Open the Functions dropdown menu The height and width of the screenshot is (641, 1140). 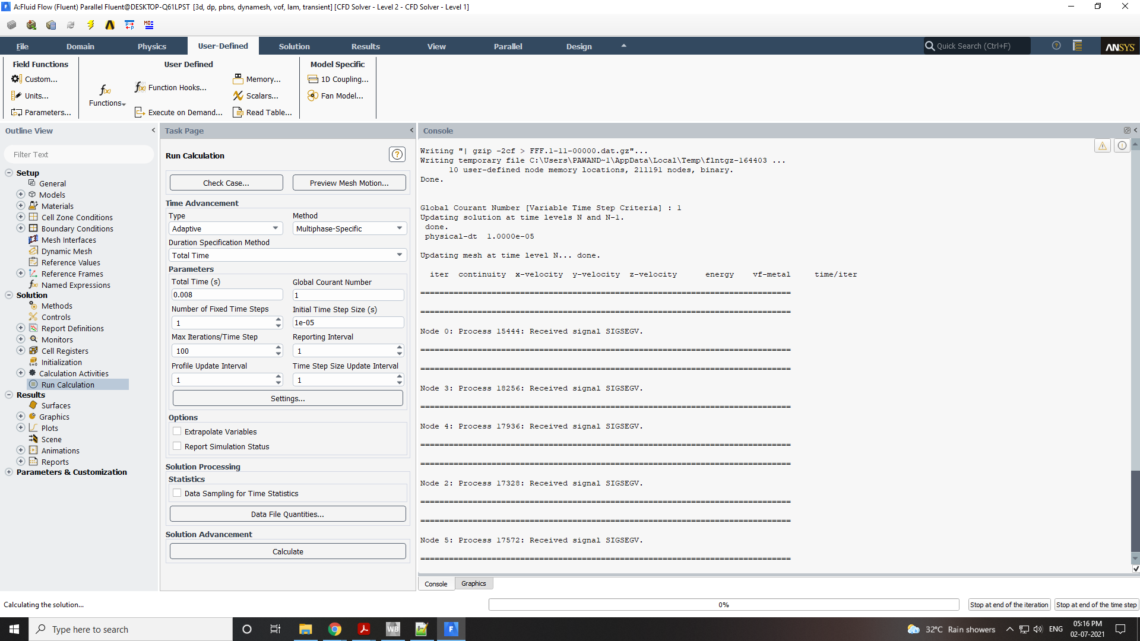107,96
